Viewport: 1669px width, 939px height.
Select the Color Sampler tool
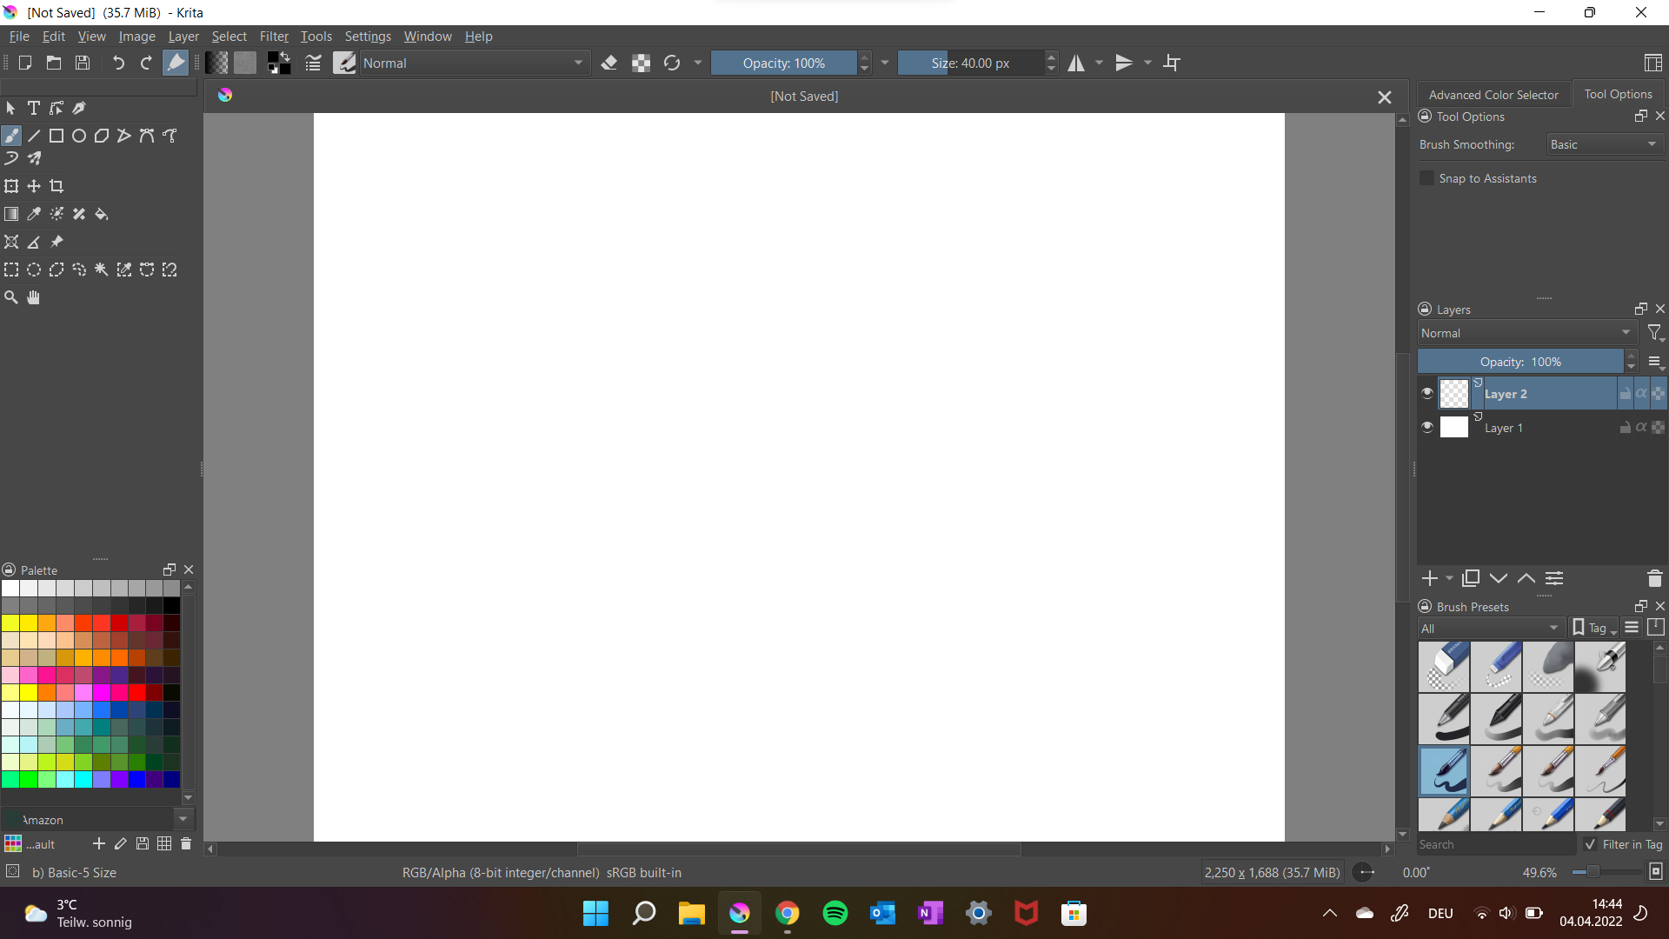coord(34,214)
